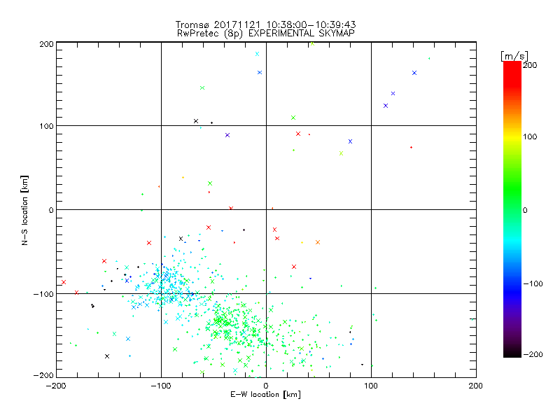The width and height of the screenshot is (560, 420).
Task: Click the colorbar label '200'
Action: click(530, 65)
